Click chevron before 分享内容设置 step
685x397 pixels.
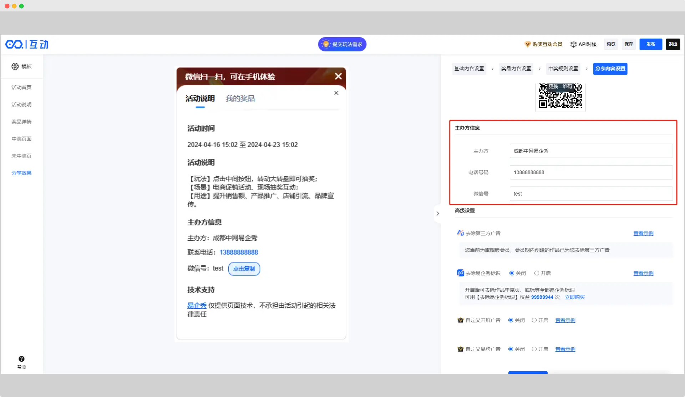tap(587, 69)
